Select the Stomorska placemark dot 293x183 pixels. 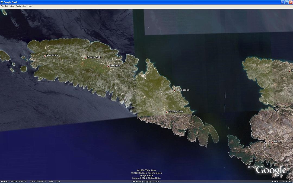(x=174, y=91)
